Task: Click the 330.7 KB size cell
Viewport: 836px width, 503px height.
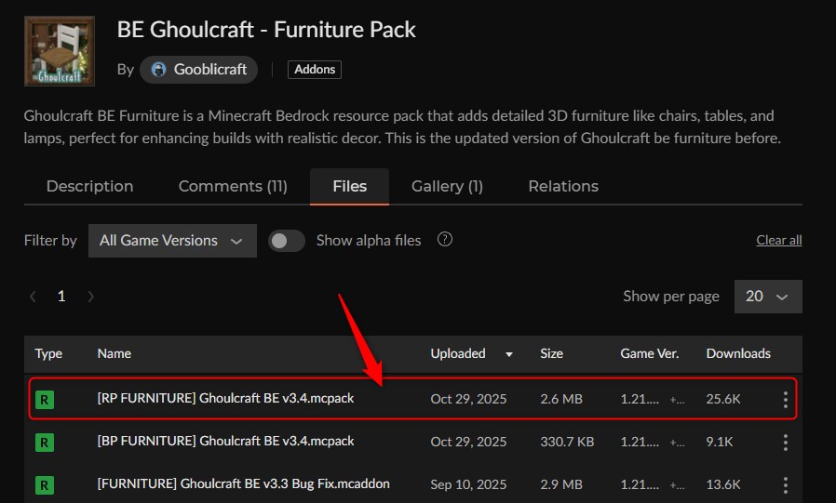Action: coord(567,442)
